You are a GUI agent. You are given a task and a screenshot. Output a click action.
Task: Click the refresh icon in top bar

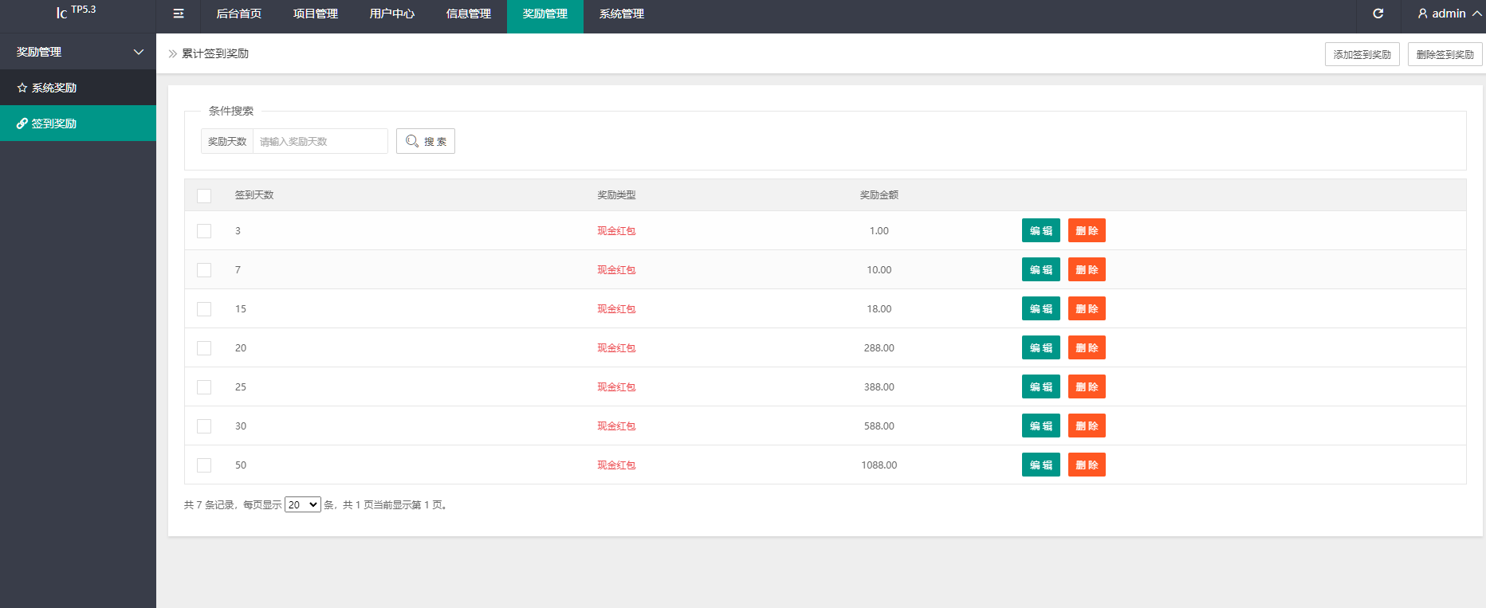[1378, 14]
